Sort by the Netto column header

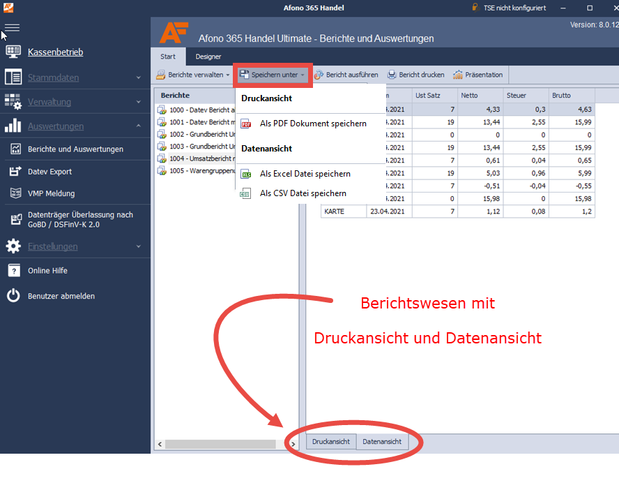(x=480, y=95)
